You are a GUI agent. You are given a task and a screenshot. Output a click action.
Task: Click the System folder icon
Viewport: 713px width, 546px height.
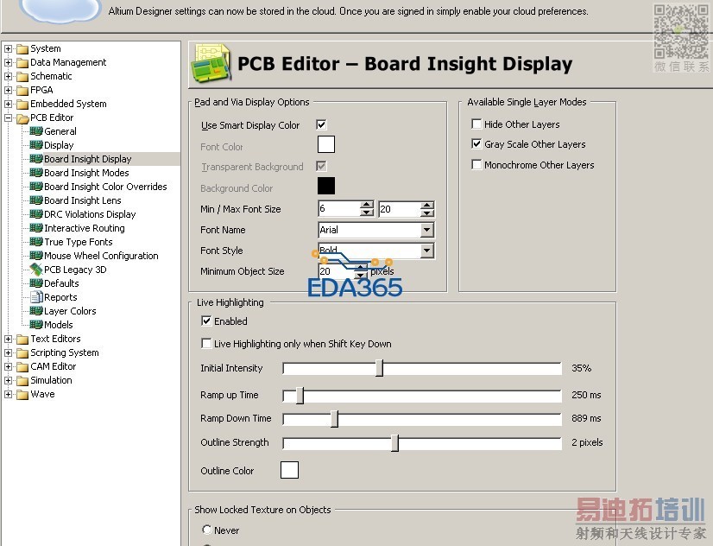(x=22, y=48)
